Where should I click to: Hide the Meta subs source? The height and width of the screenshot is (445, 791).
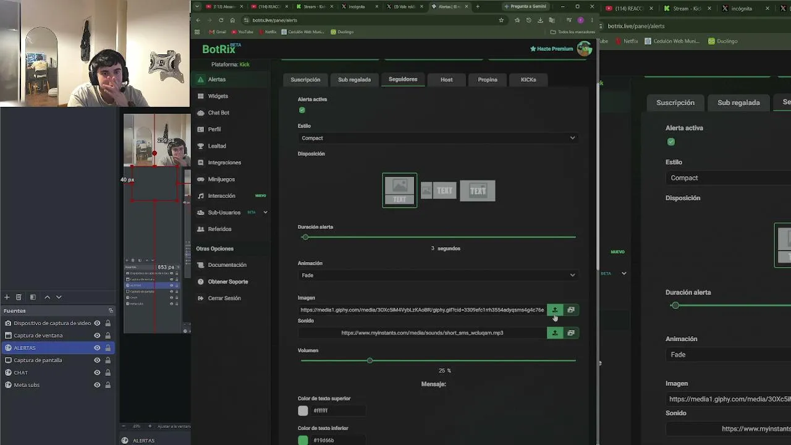coord(97,385)
